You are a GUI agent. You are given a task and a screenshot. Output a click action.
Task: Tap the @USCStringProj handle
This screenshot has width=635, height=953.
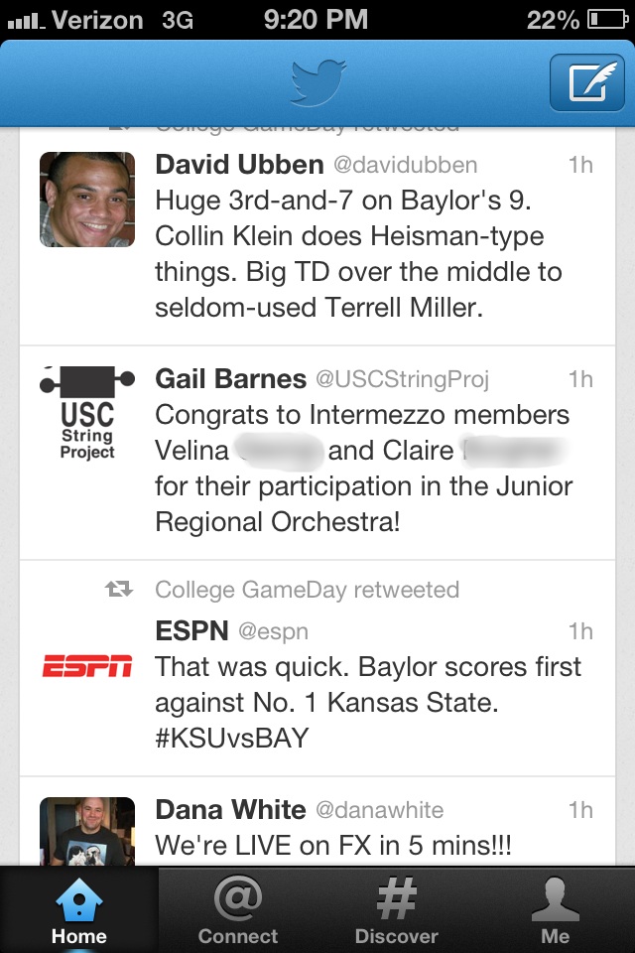coord(402,379)
